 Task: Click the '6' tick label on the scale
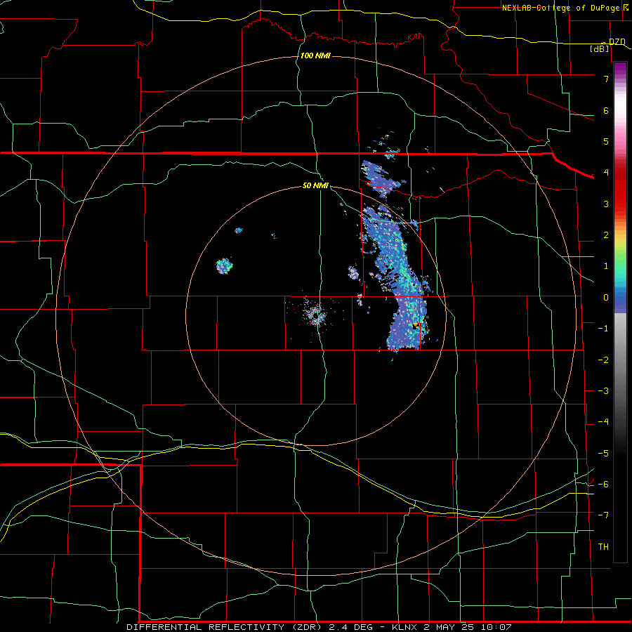pyautogui.click(x=606, y=110)
